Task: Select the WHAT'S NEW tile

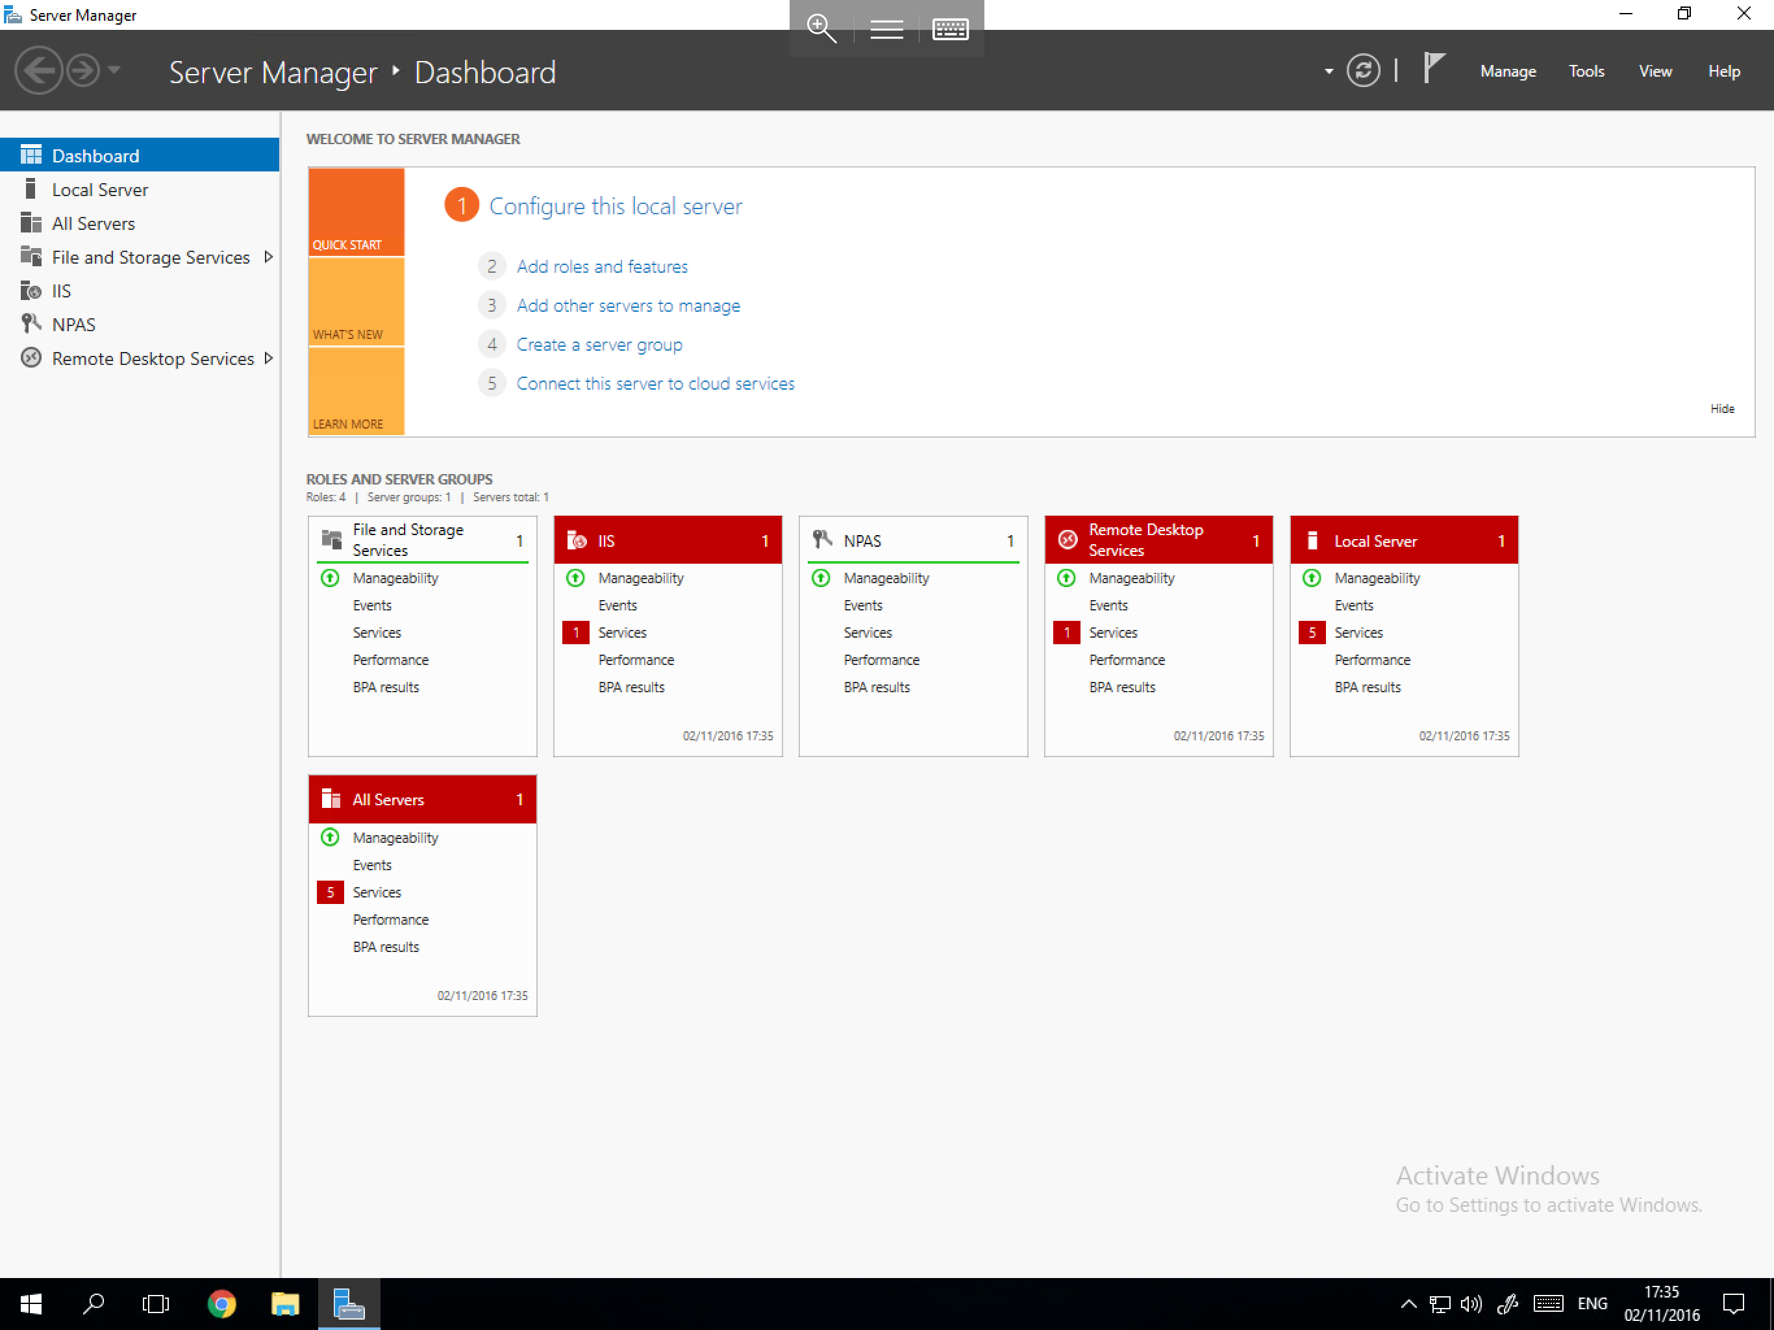Action: 356,301
